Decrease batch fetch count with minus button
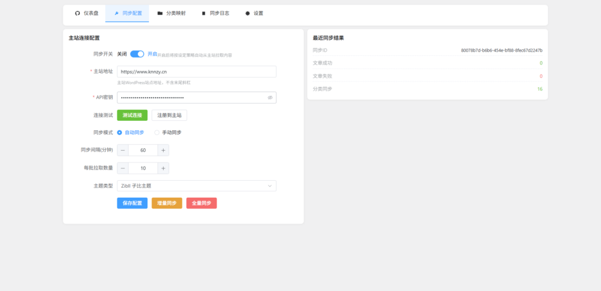Viewport: 601px width, 291px height. pyautogui.click(x=123, y=168)
